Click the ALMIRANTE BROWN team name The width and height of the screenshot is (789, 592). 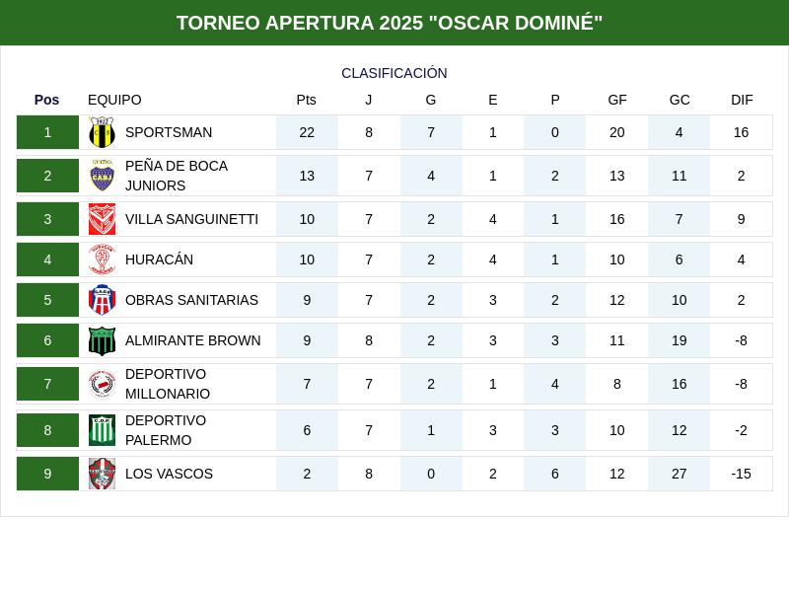(193, 340)
